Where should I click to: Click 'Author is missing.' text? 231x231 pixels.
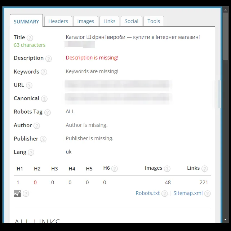[x=86, y=125]
